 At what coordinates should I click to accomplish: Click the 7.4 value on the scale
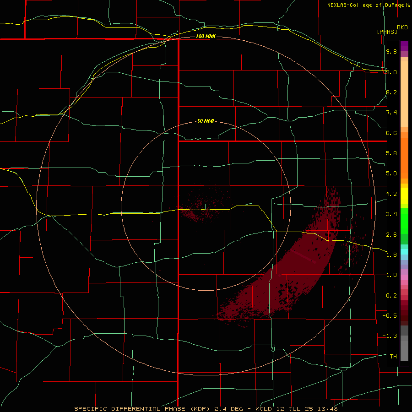(391, 113)
